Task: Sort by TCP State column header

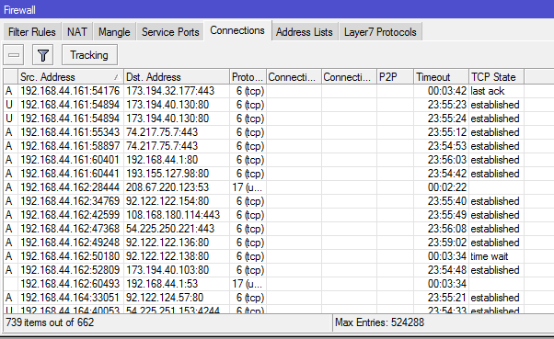Action: point(496,77)
